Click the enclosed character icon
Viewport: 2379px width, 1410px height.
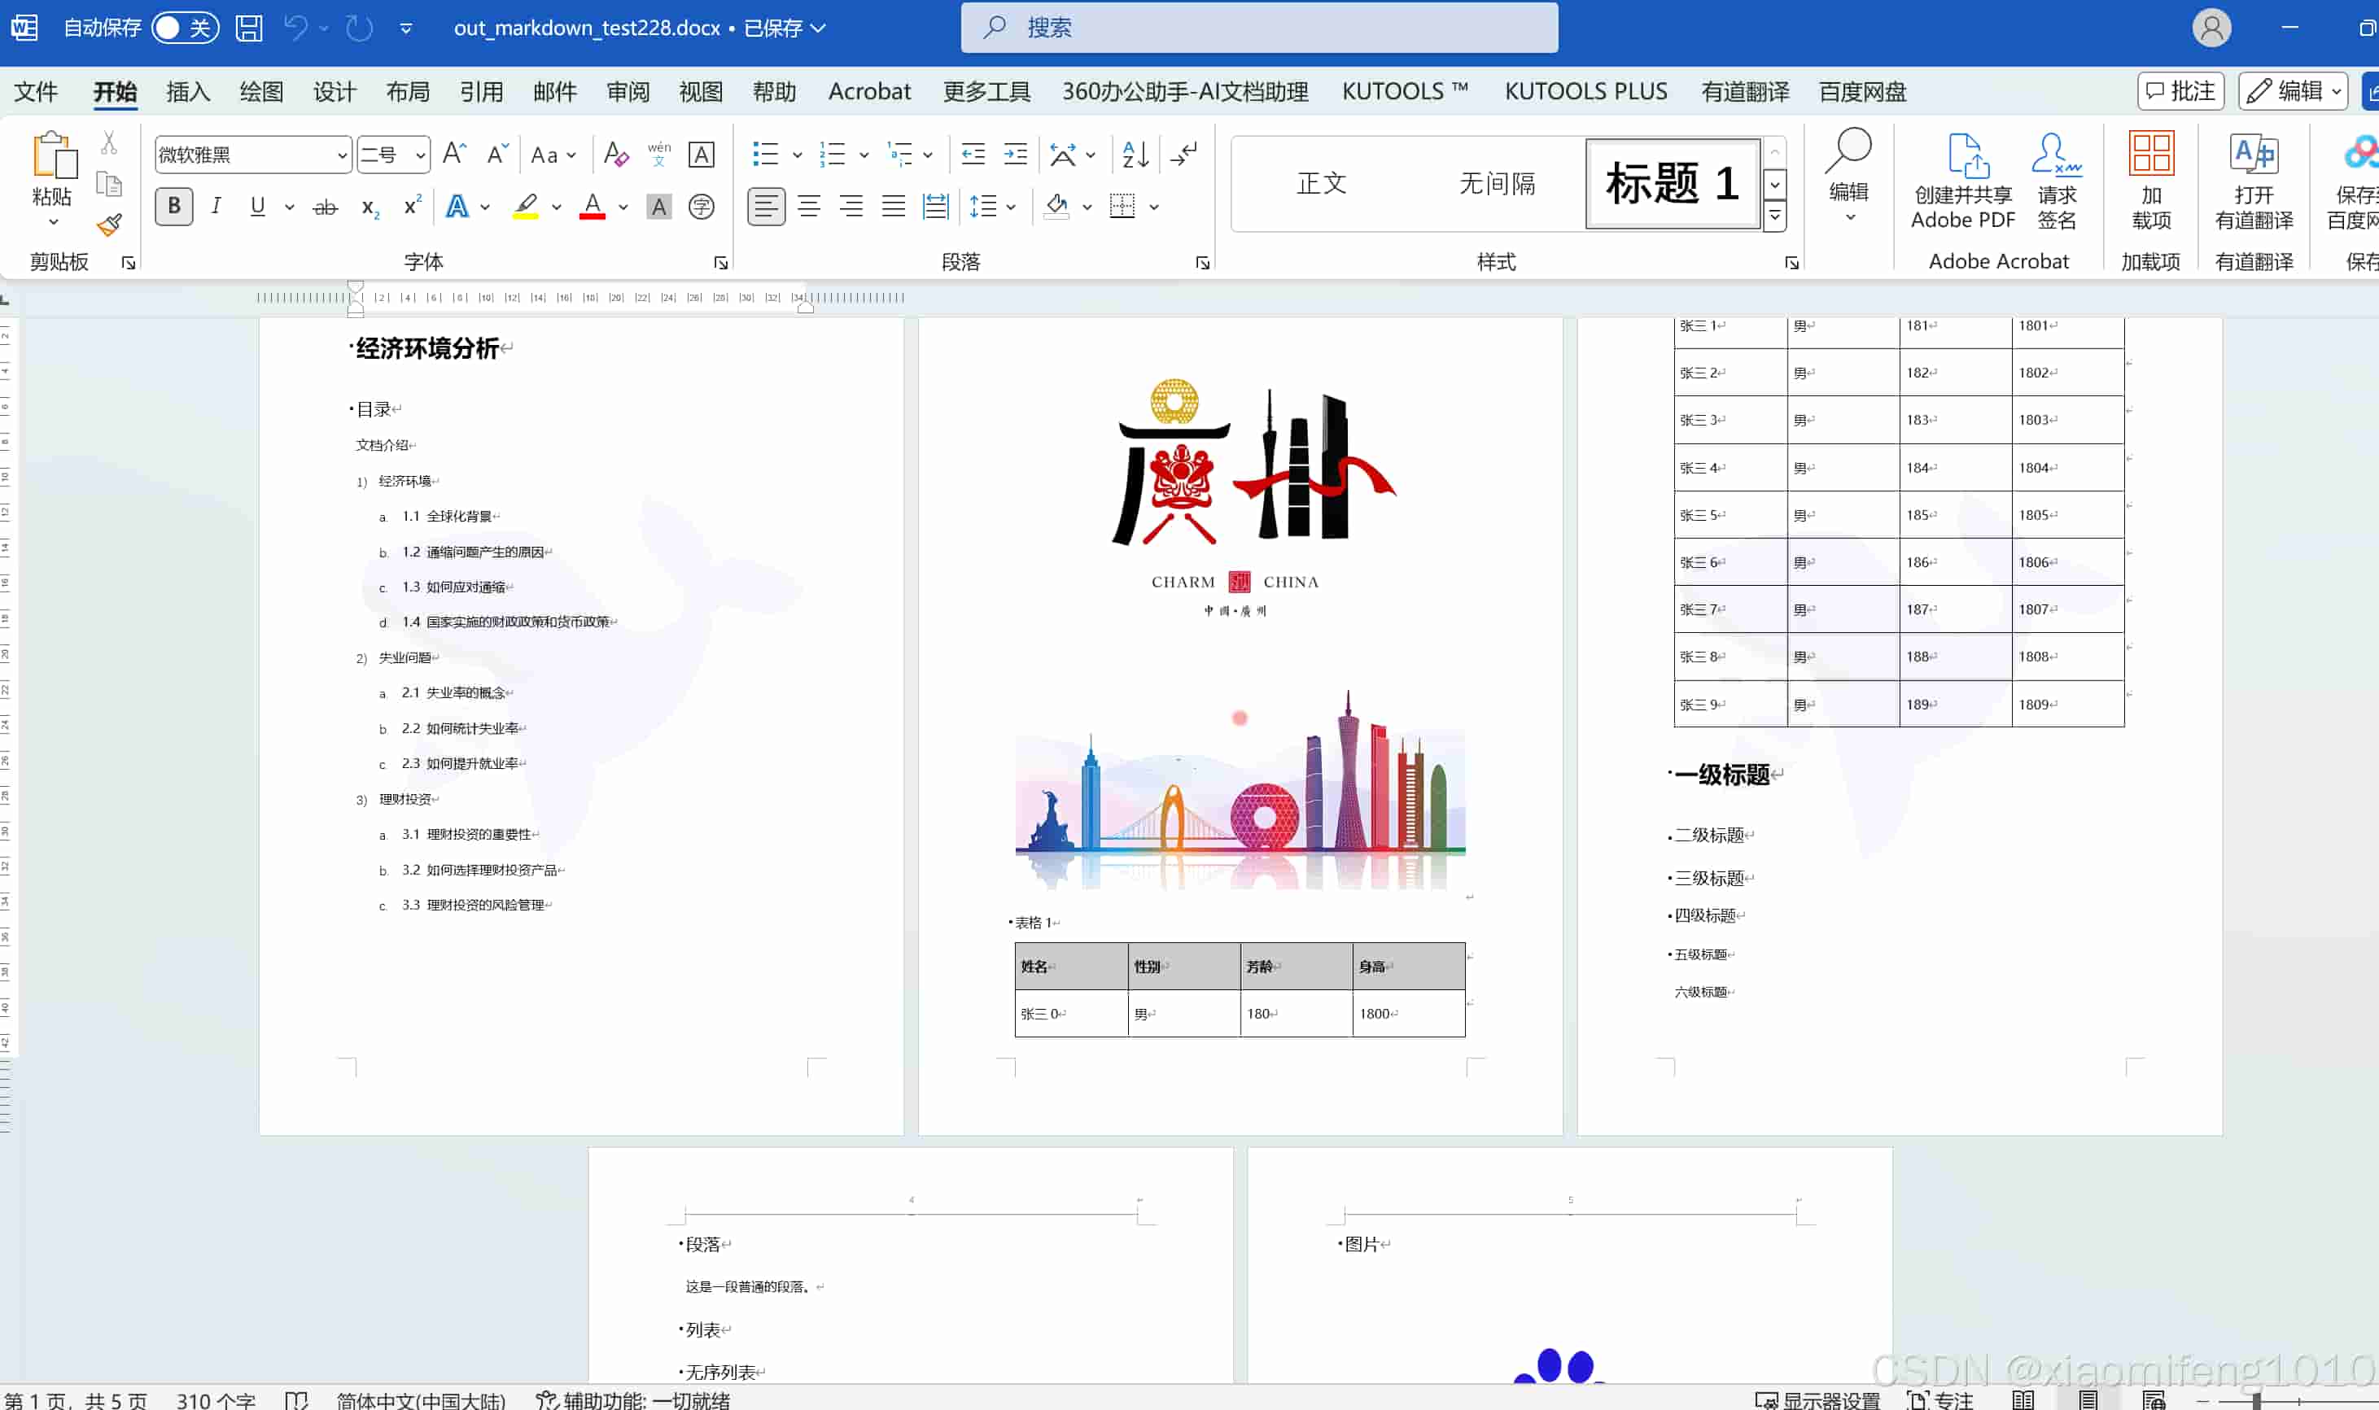tap(702, 206)
